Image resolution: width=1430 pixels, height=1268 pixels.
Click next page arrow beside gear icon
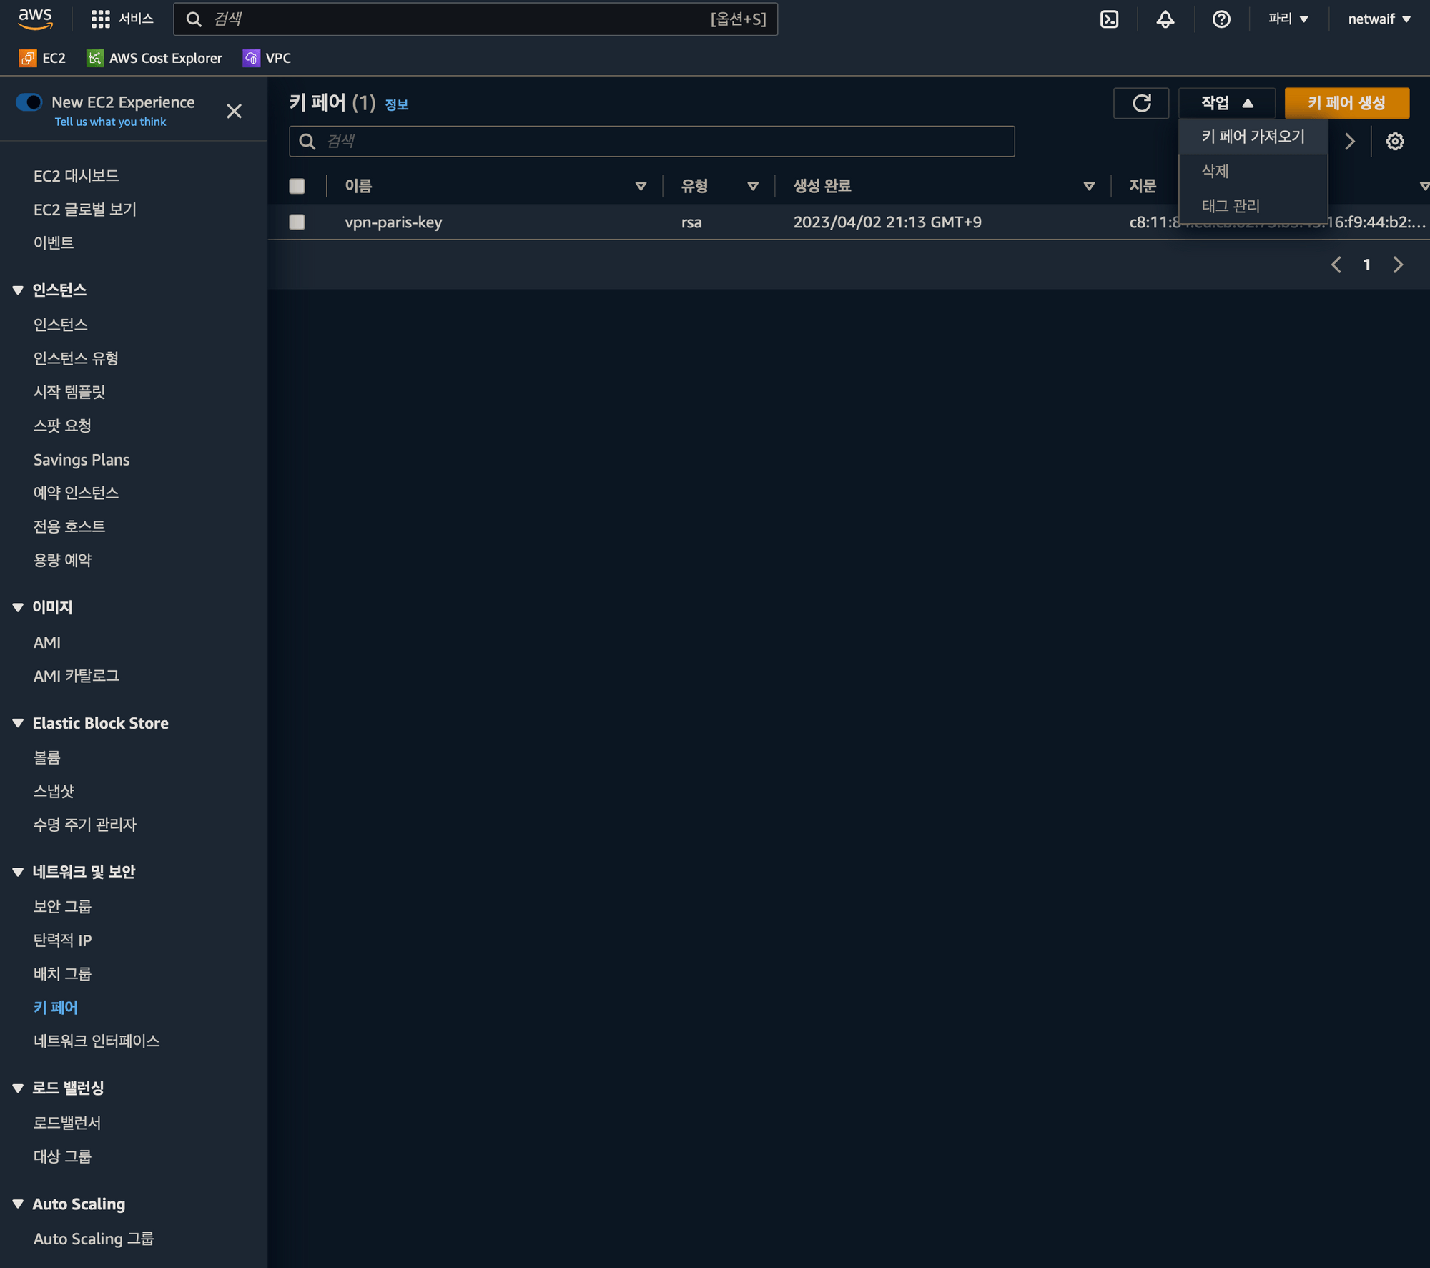[x=1350, y=142]
